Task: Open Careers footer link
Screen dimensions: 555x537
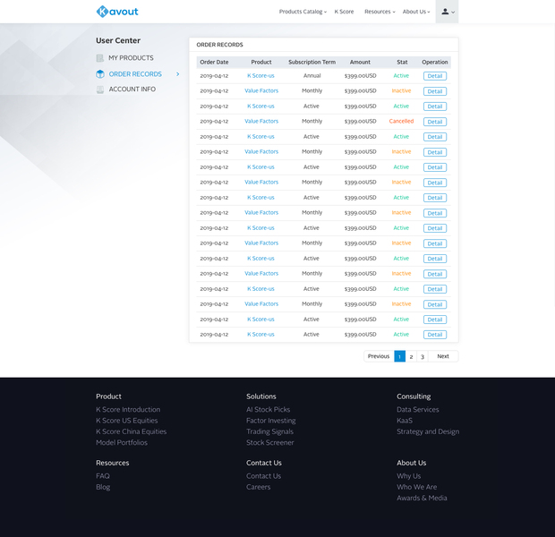Action: 259,487
